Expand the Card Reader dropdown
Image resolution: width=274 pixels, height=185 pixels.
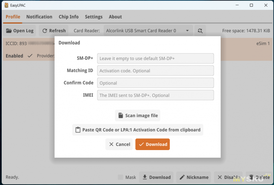click(x=187, y=31)
